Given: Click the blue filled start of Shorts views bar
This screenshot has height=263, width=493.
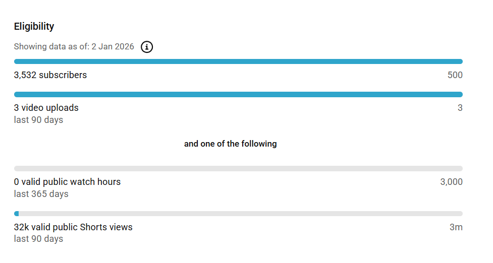Looking at the screenshot, I should 16,214.
